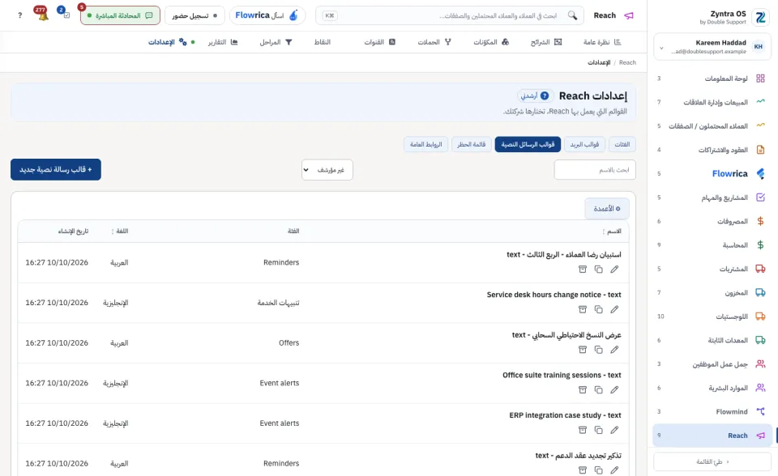
Task: Open the غير مؤرشف archive filter dropdown
Action: coord(327,169)
